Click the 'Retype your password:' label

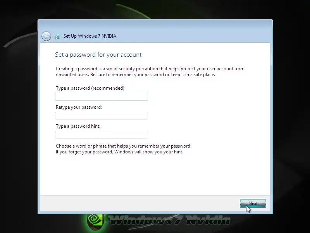pos(79,107)
